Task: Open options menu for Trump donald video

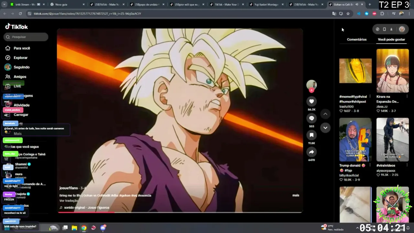Action: (x=370, y=165)
